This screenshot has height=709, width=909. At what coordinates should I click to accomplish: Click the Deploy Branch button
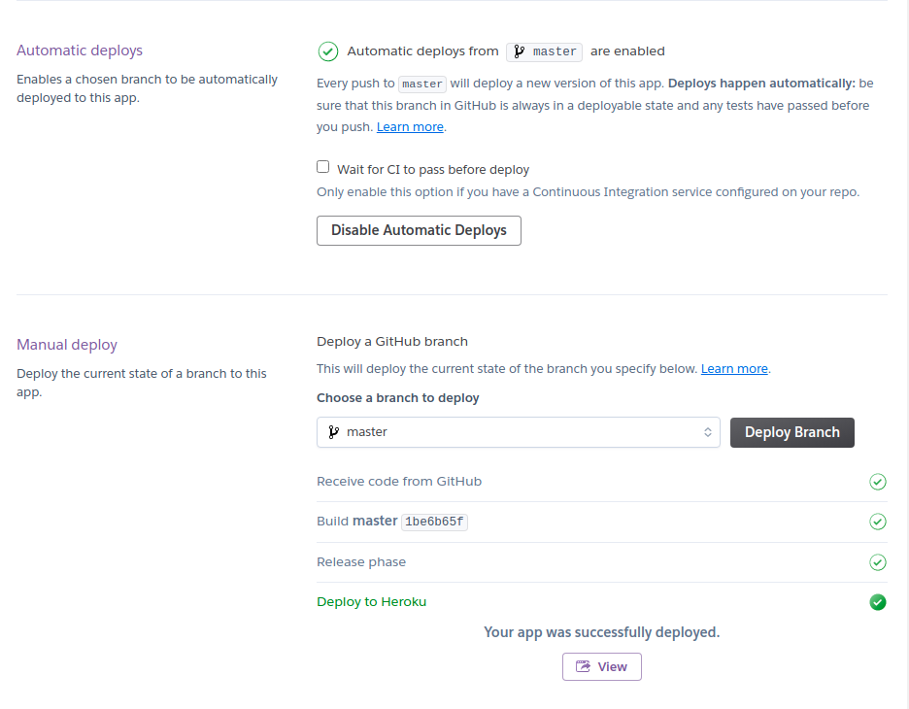[791, 432]
